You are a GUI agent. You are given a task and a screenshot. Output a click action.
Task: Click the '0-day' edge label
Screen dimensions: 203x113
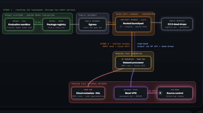point(38,22)
